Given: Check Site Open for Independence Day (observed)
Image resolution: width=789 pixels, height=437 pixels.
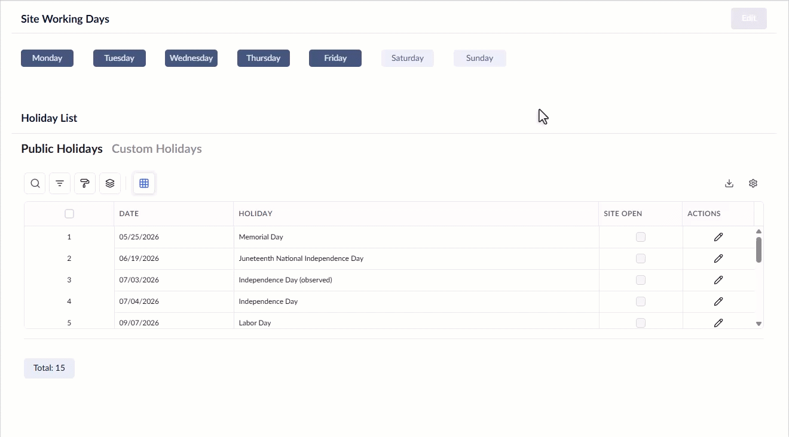Looking at the screenshot, I should click(641, 280).
